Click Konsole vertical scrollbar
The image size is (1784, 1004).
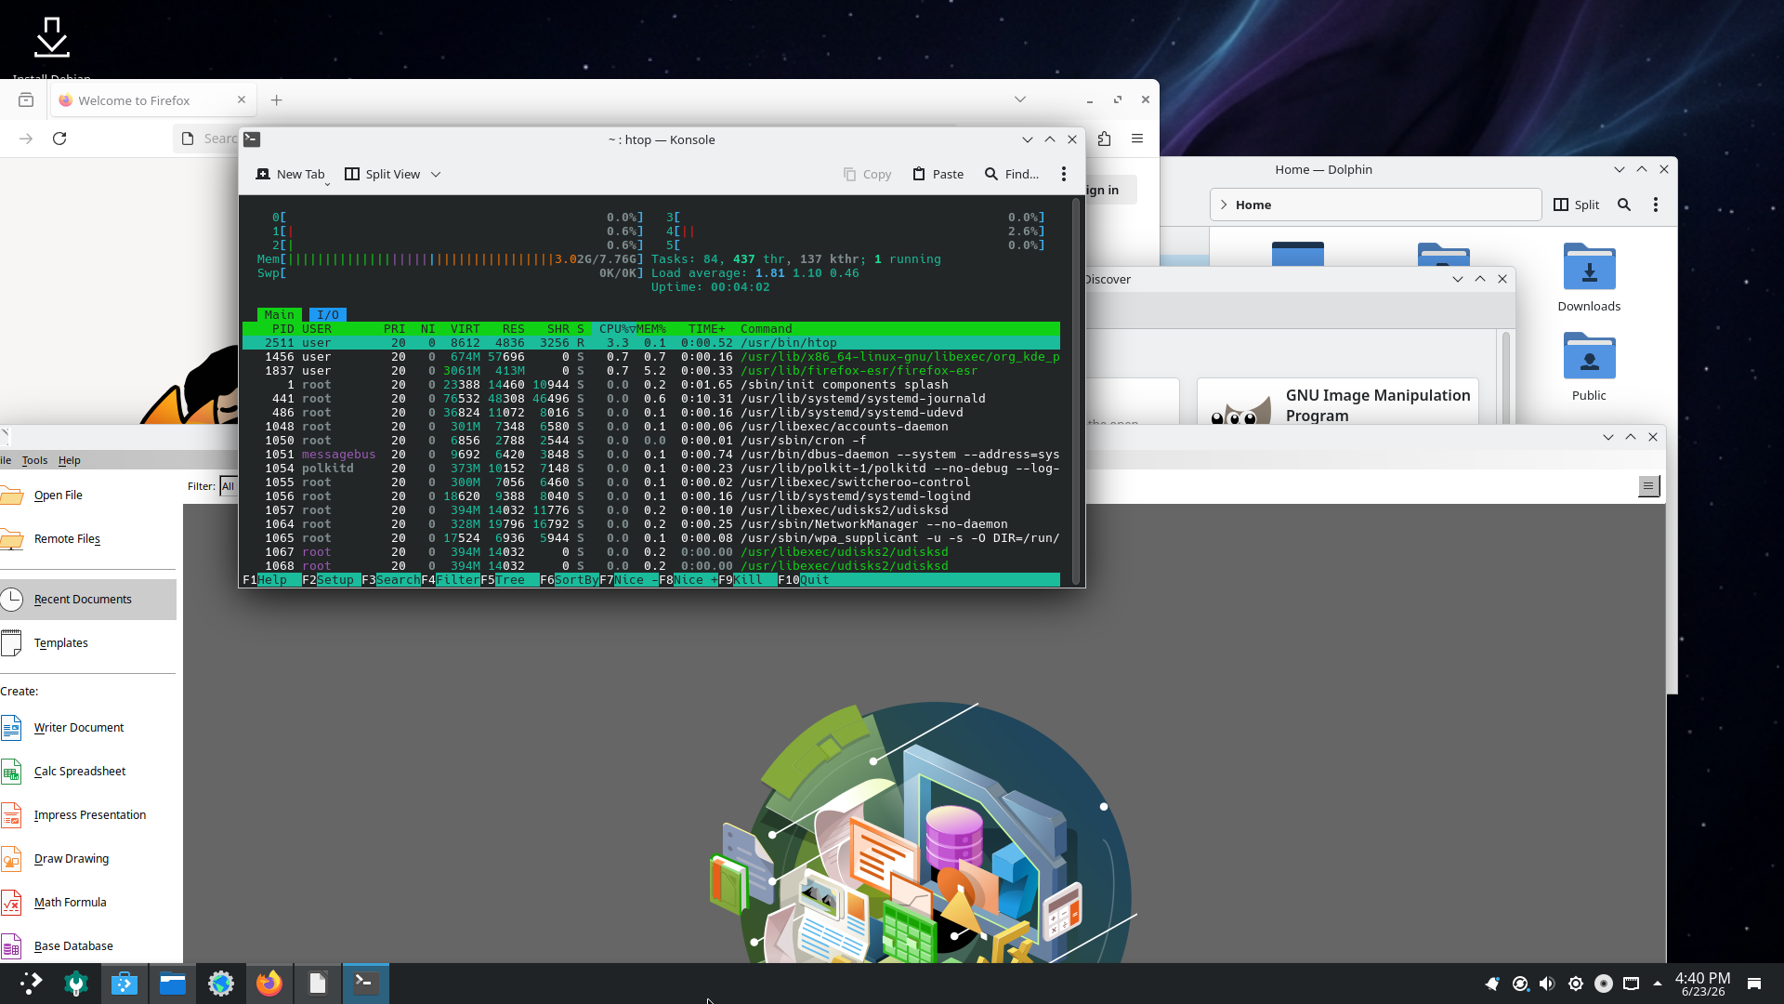point(1077,390)
